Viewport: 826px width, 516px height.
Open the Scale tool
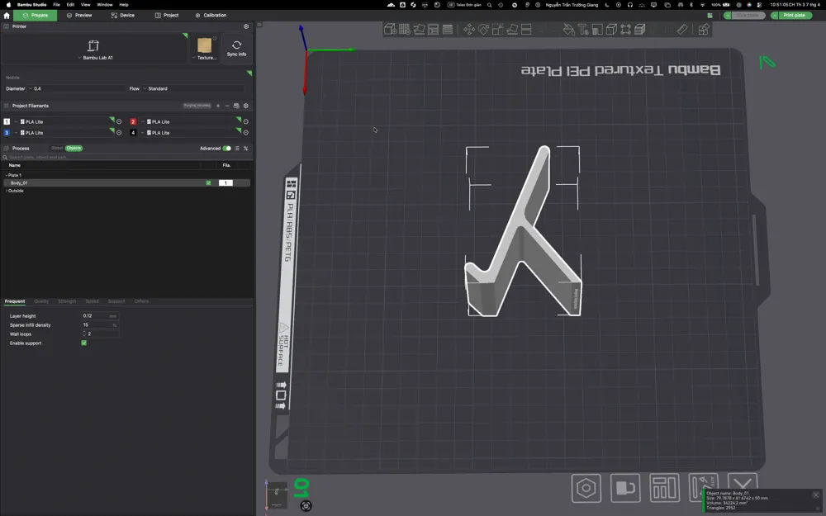pos(497,29)
